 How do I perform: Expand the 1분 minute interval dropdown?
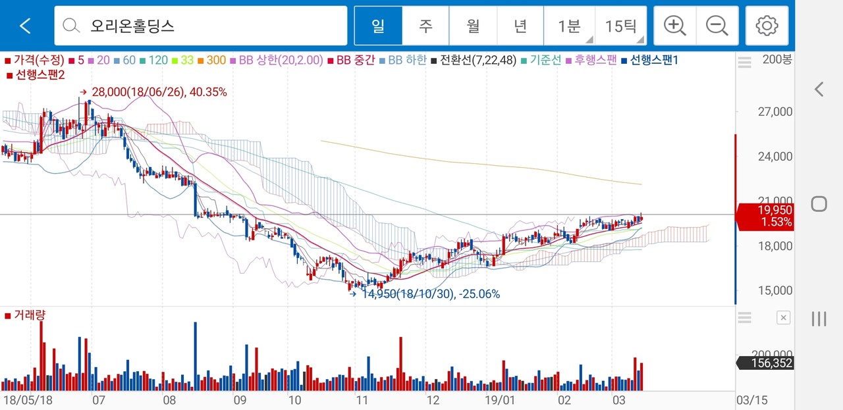point(569,26)
